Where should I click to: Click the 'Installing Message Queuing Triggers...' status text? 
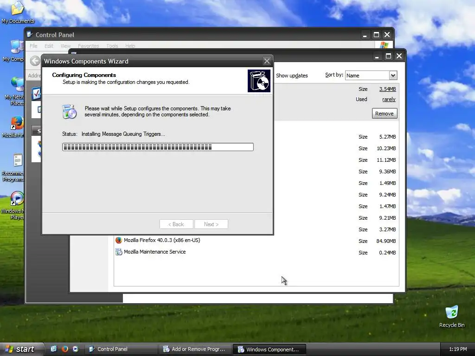[123, 134]
